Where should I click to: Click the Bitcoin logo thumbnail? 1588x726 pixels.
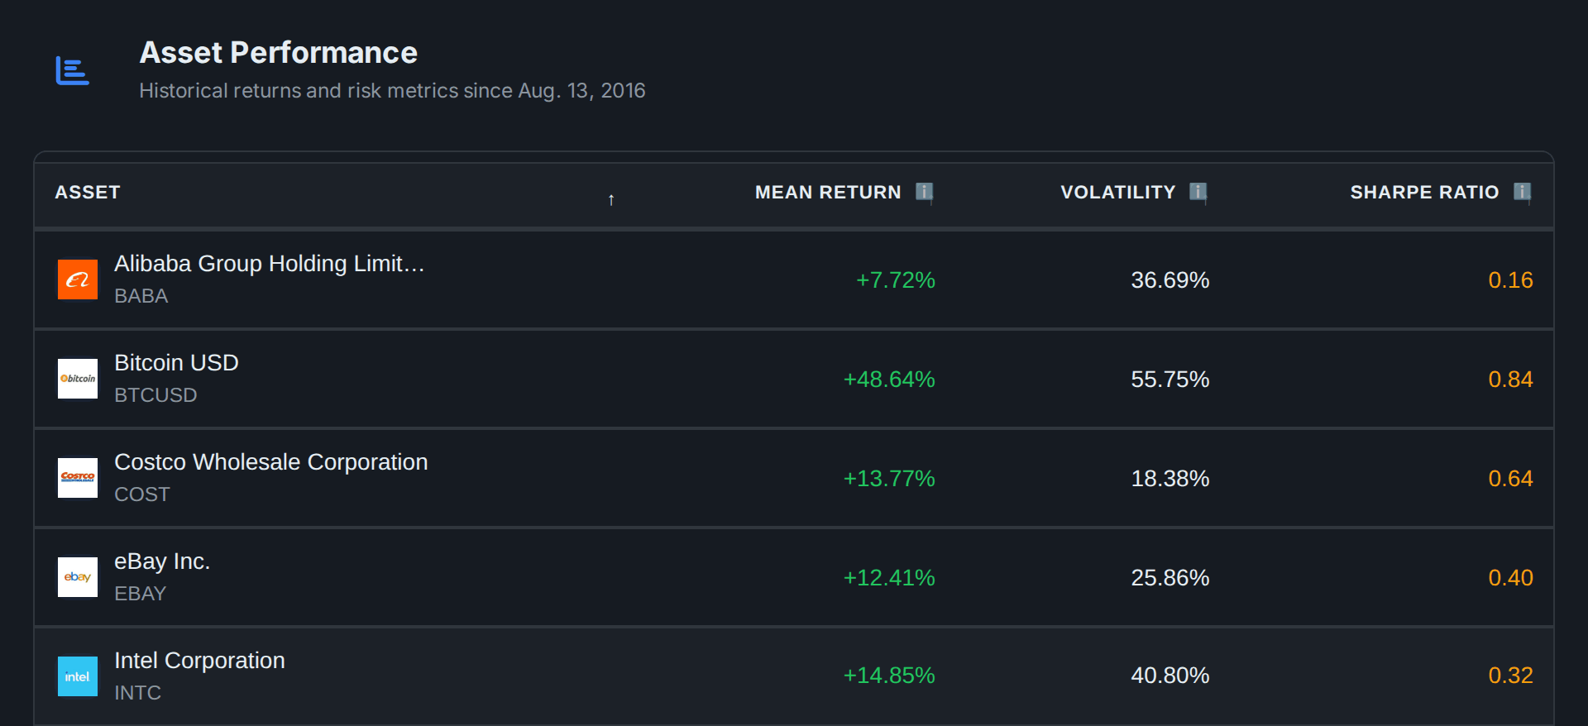click(x=78, y=379)
